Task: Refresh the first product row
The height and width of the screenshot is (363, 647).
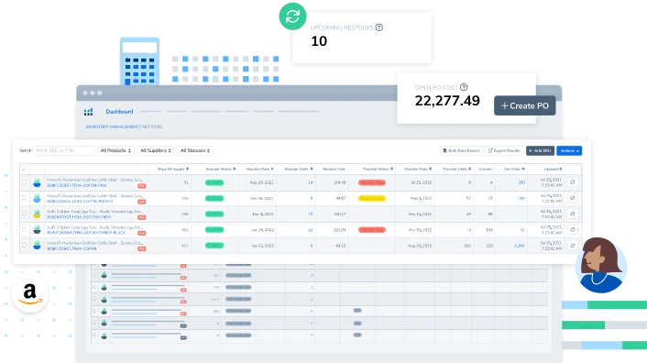Action: pos(573,181)
